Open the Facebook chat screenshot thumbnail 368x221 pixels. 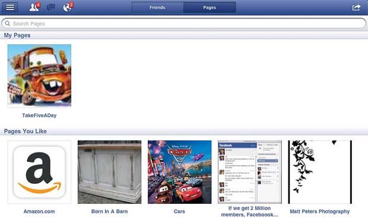click(250, 172)
